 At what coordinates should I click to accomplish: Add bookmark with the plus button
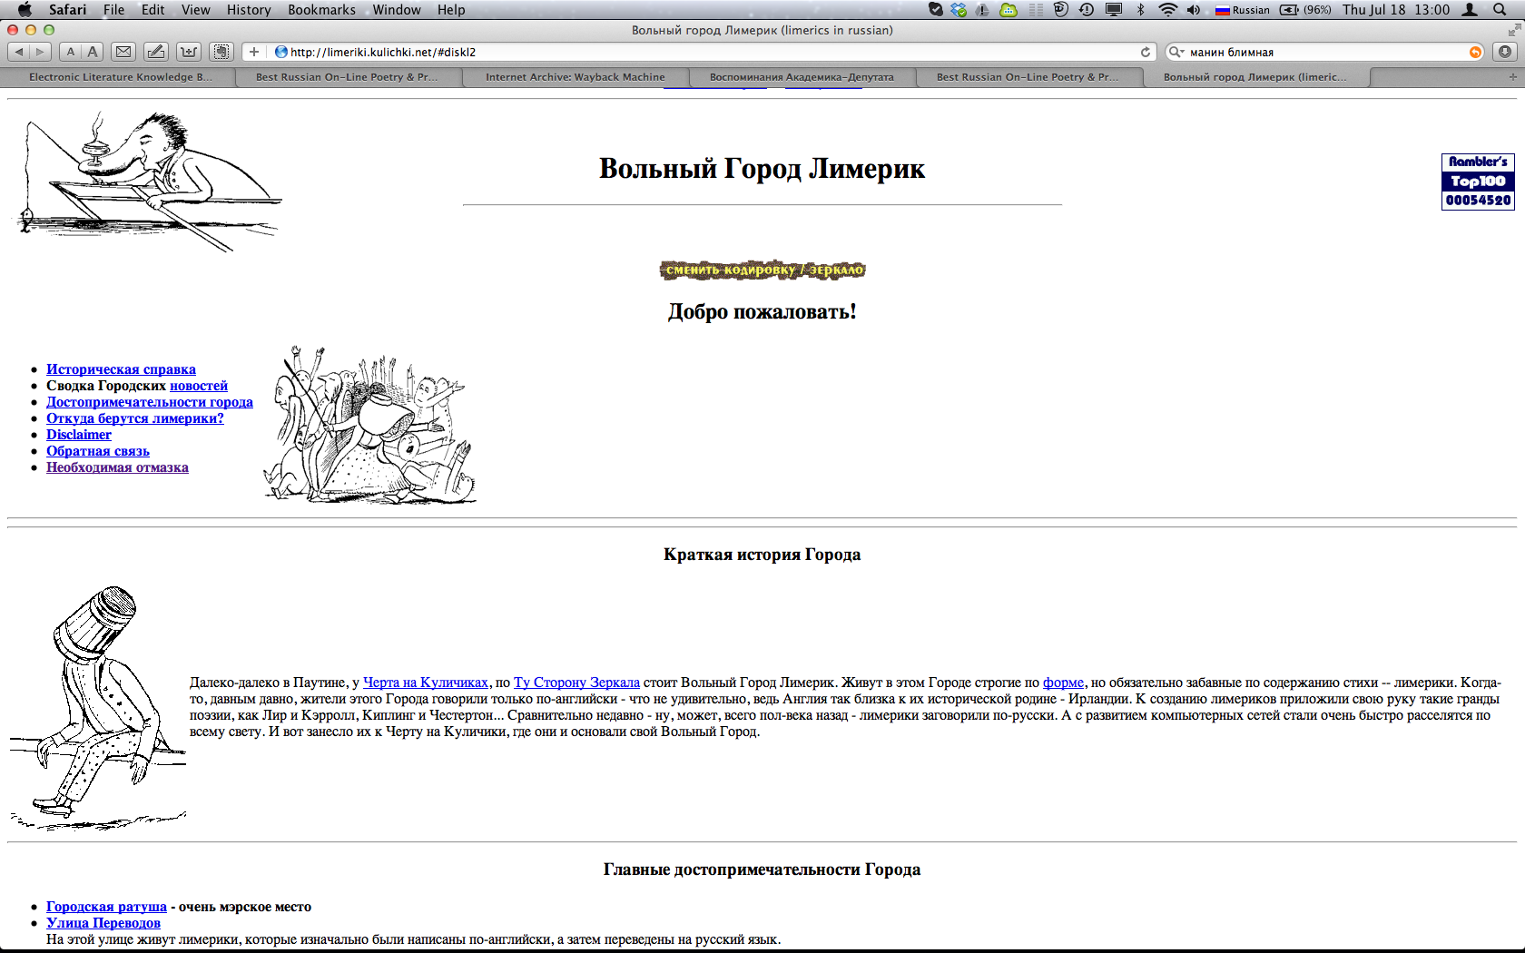(254, 52)
